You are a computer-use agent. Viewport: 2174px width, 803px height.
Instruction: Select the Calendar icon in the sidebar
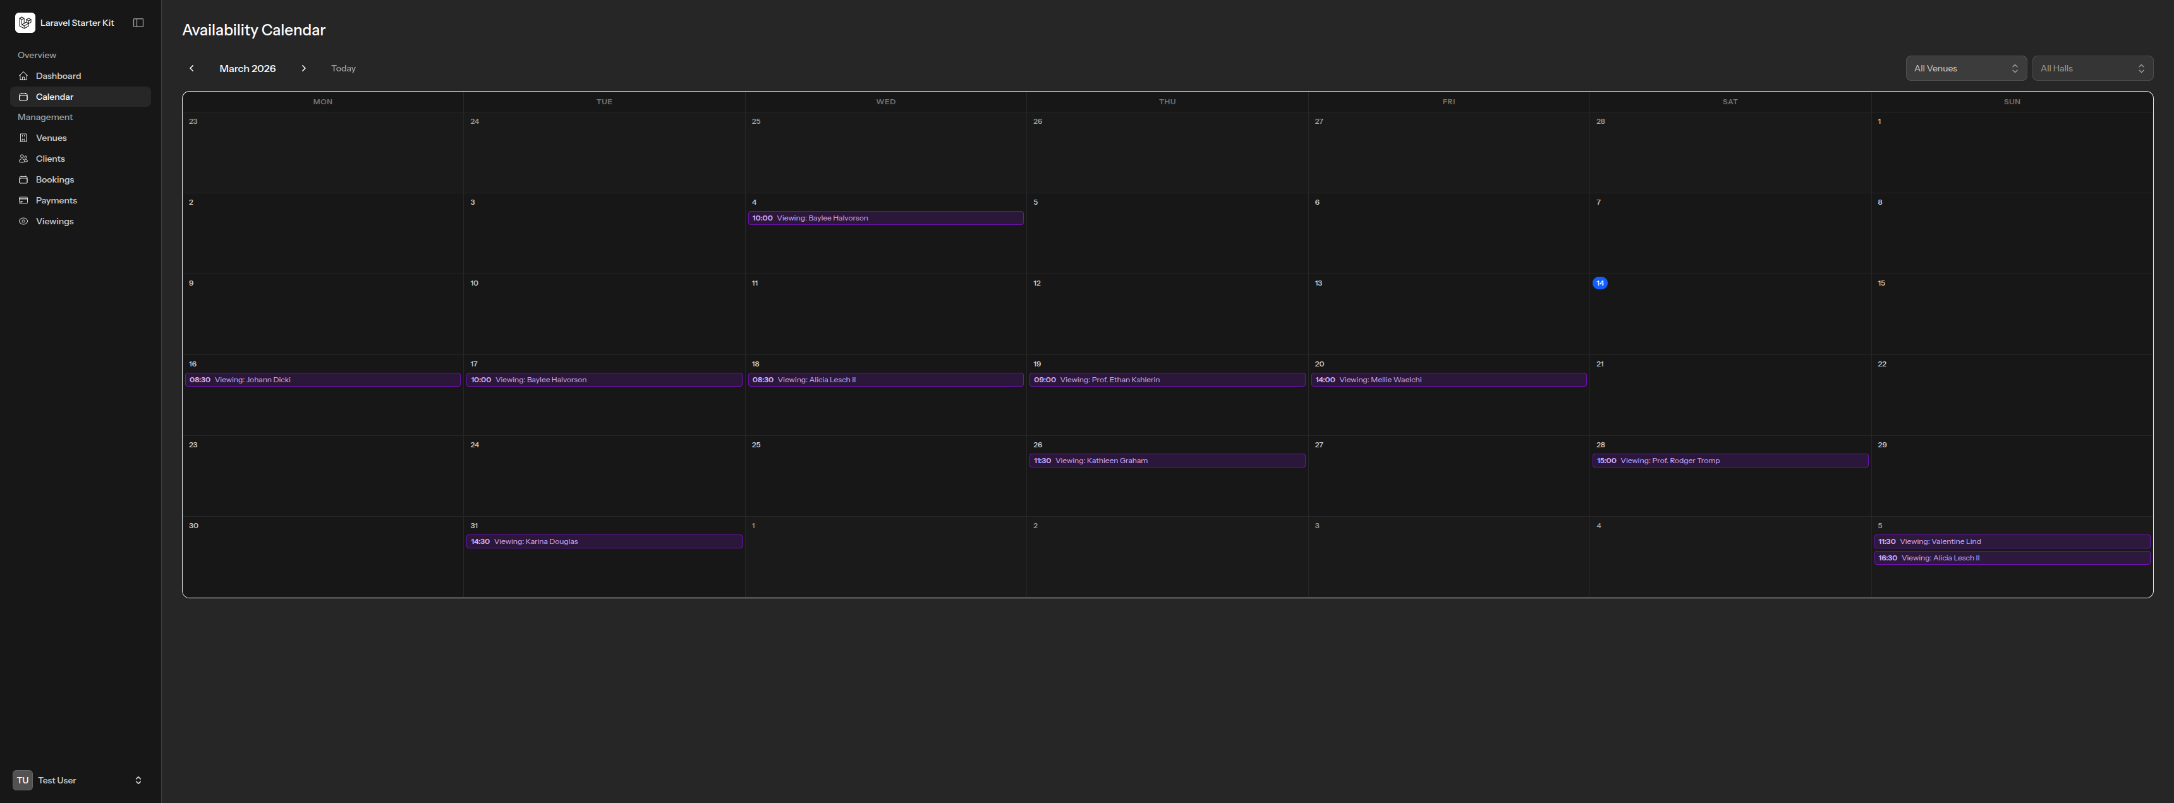23,96
